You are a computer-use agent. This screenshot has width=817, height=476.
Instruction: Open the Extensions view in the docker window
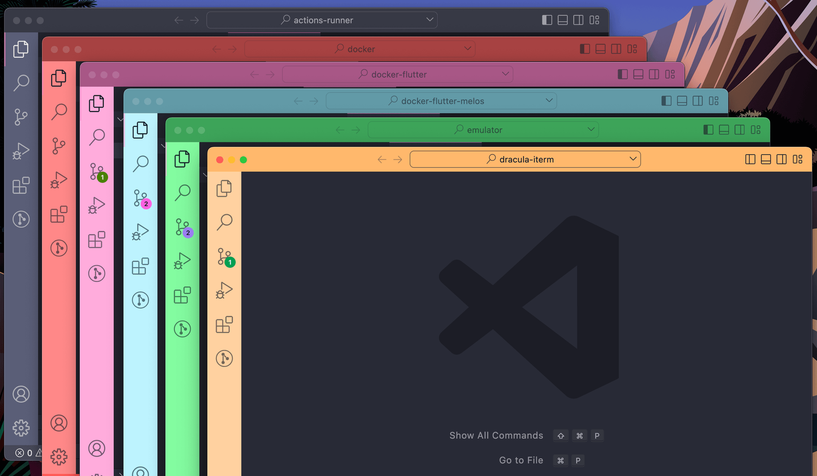[59, 214]
